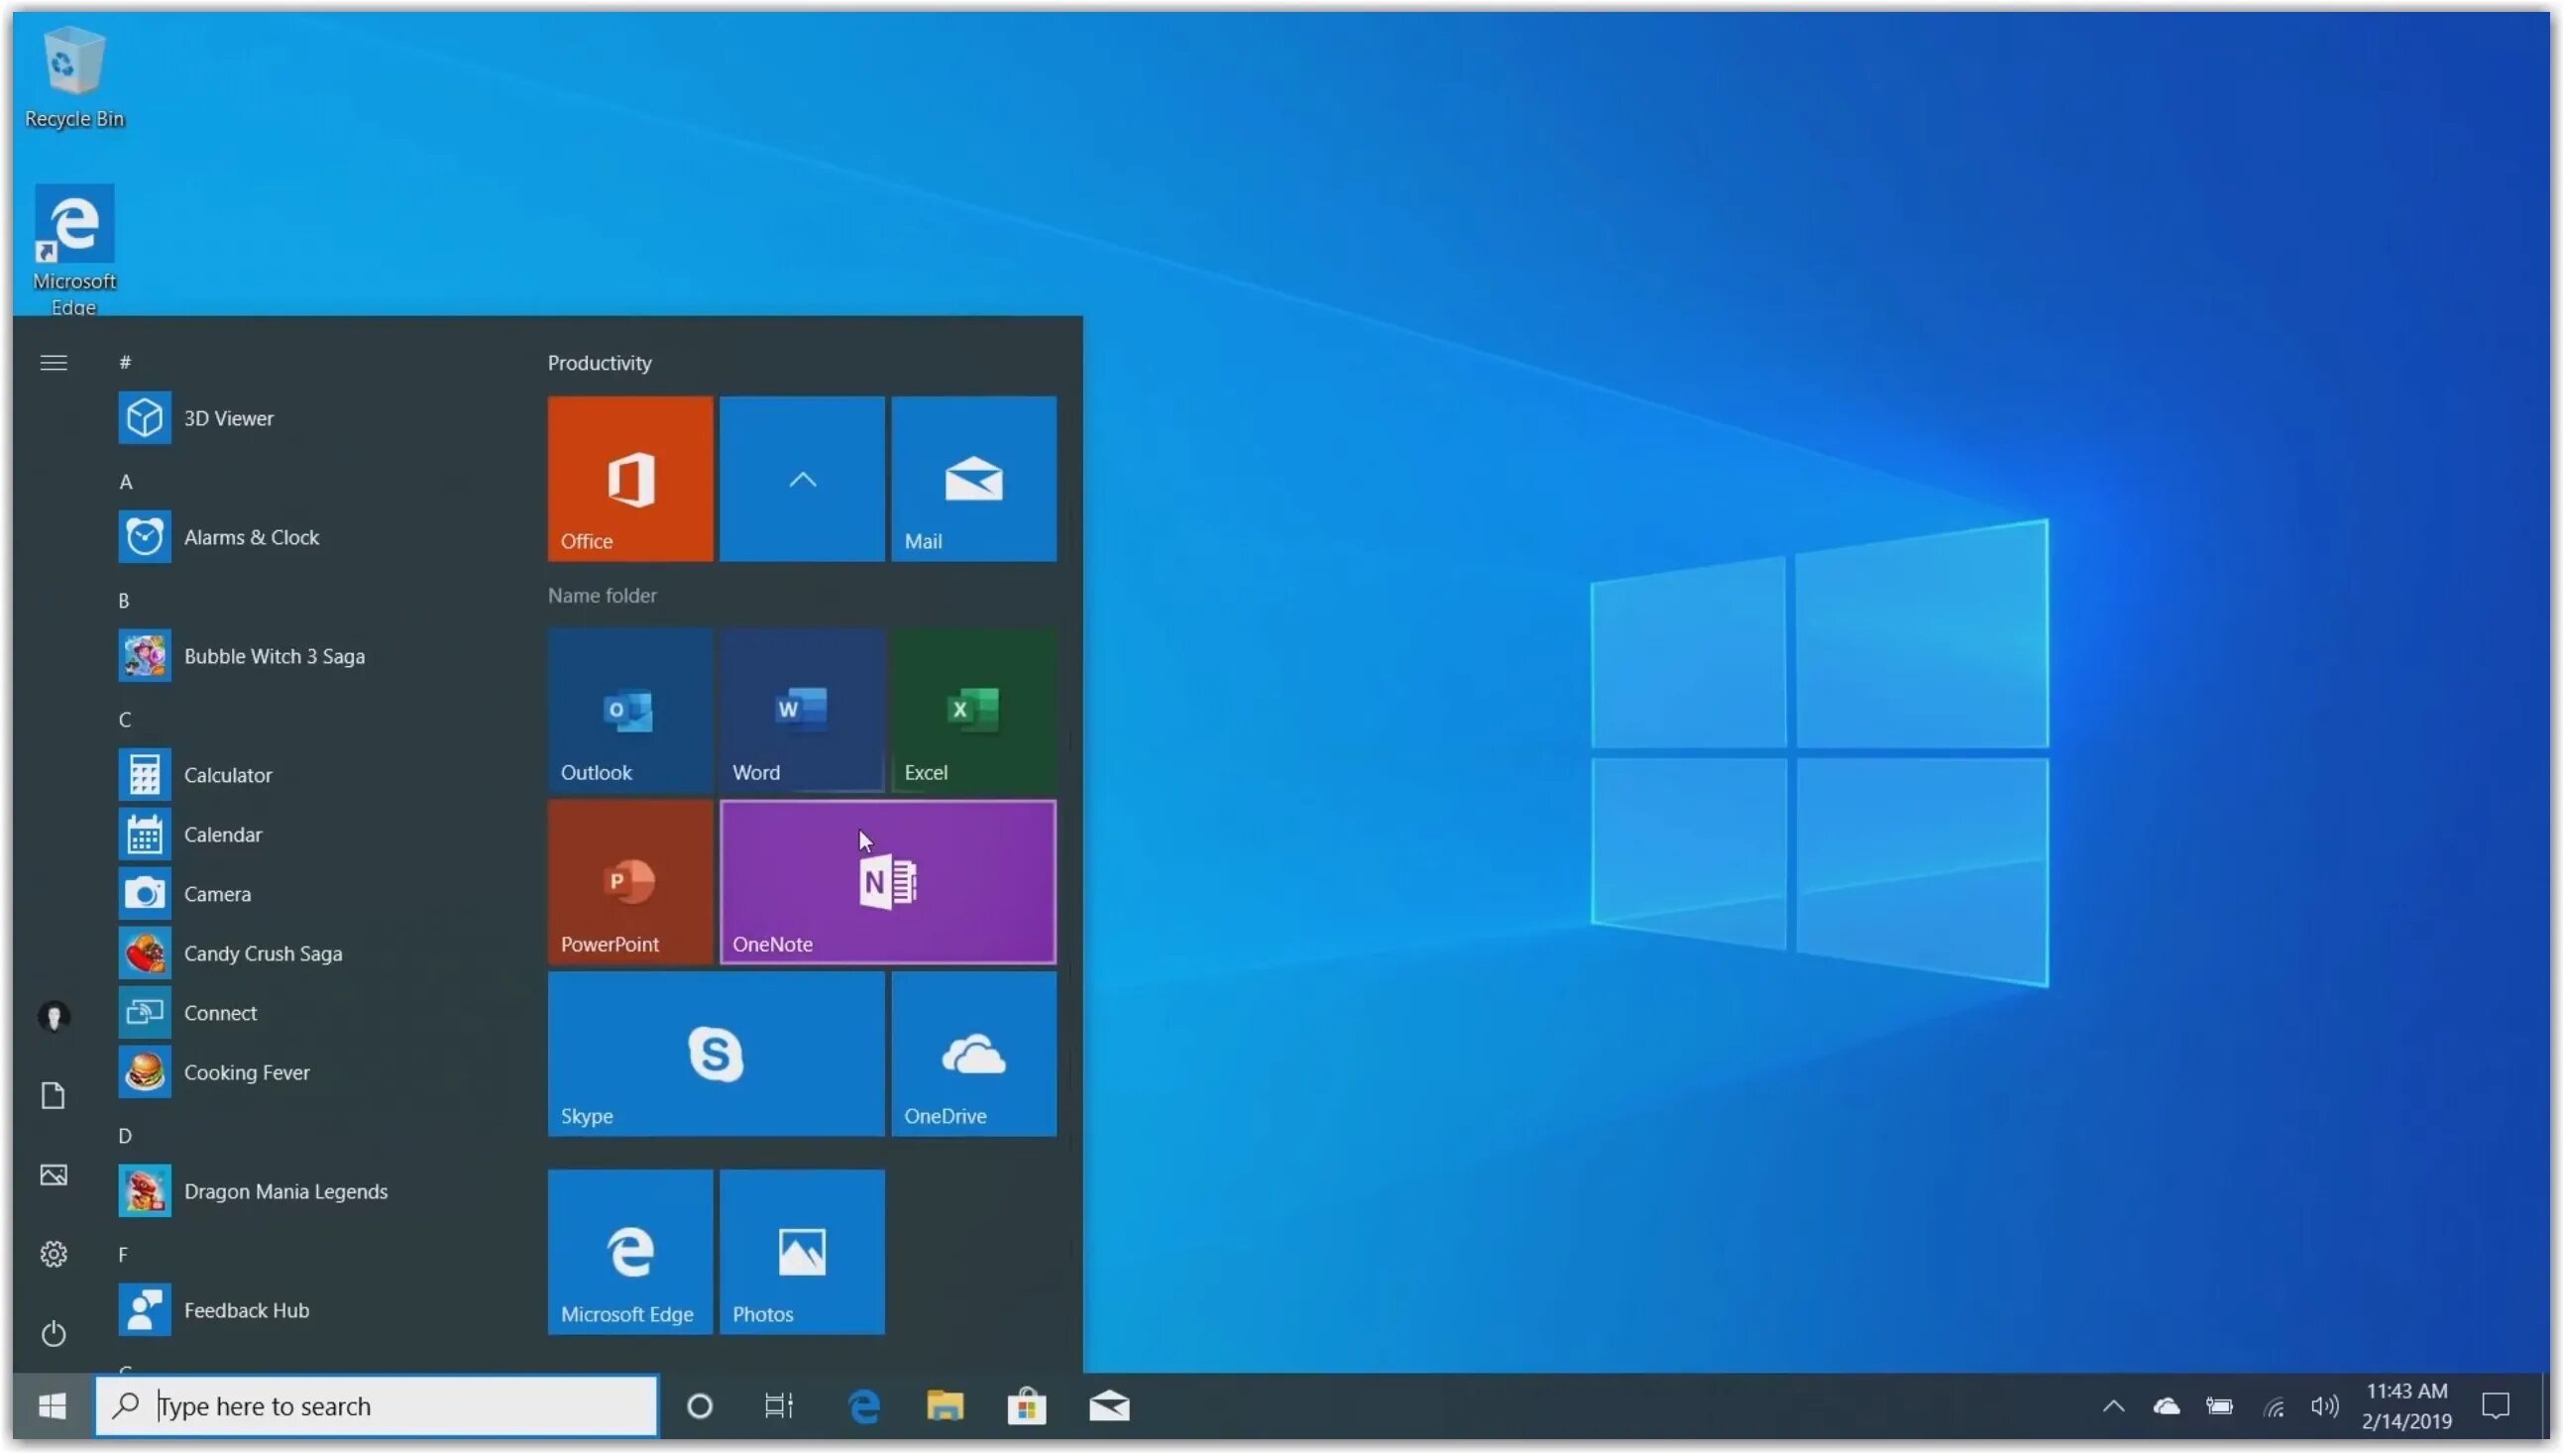Click the Search taskbar input field
This screenshot has height=1453, width=2563.
[377, 1405]
